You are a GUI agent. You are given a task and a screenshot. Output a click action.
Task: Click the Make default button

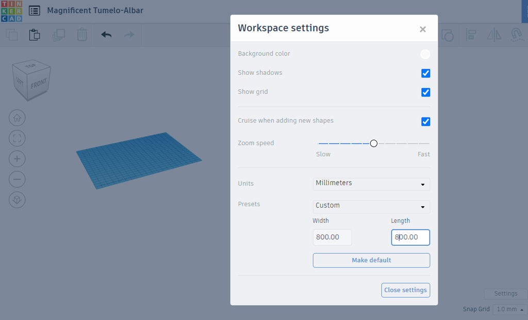click(371, 260)
